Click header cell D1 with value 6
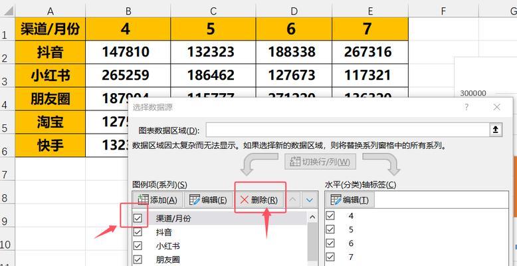517x266 pixels. [294, 29]
